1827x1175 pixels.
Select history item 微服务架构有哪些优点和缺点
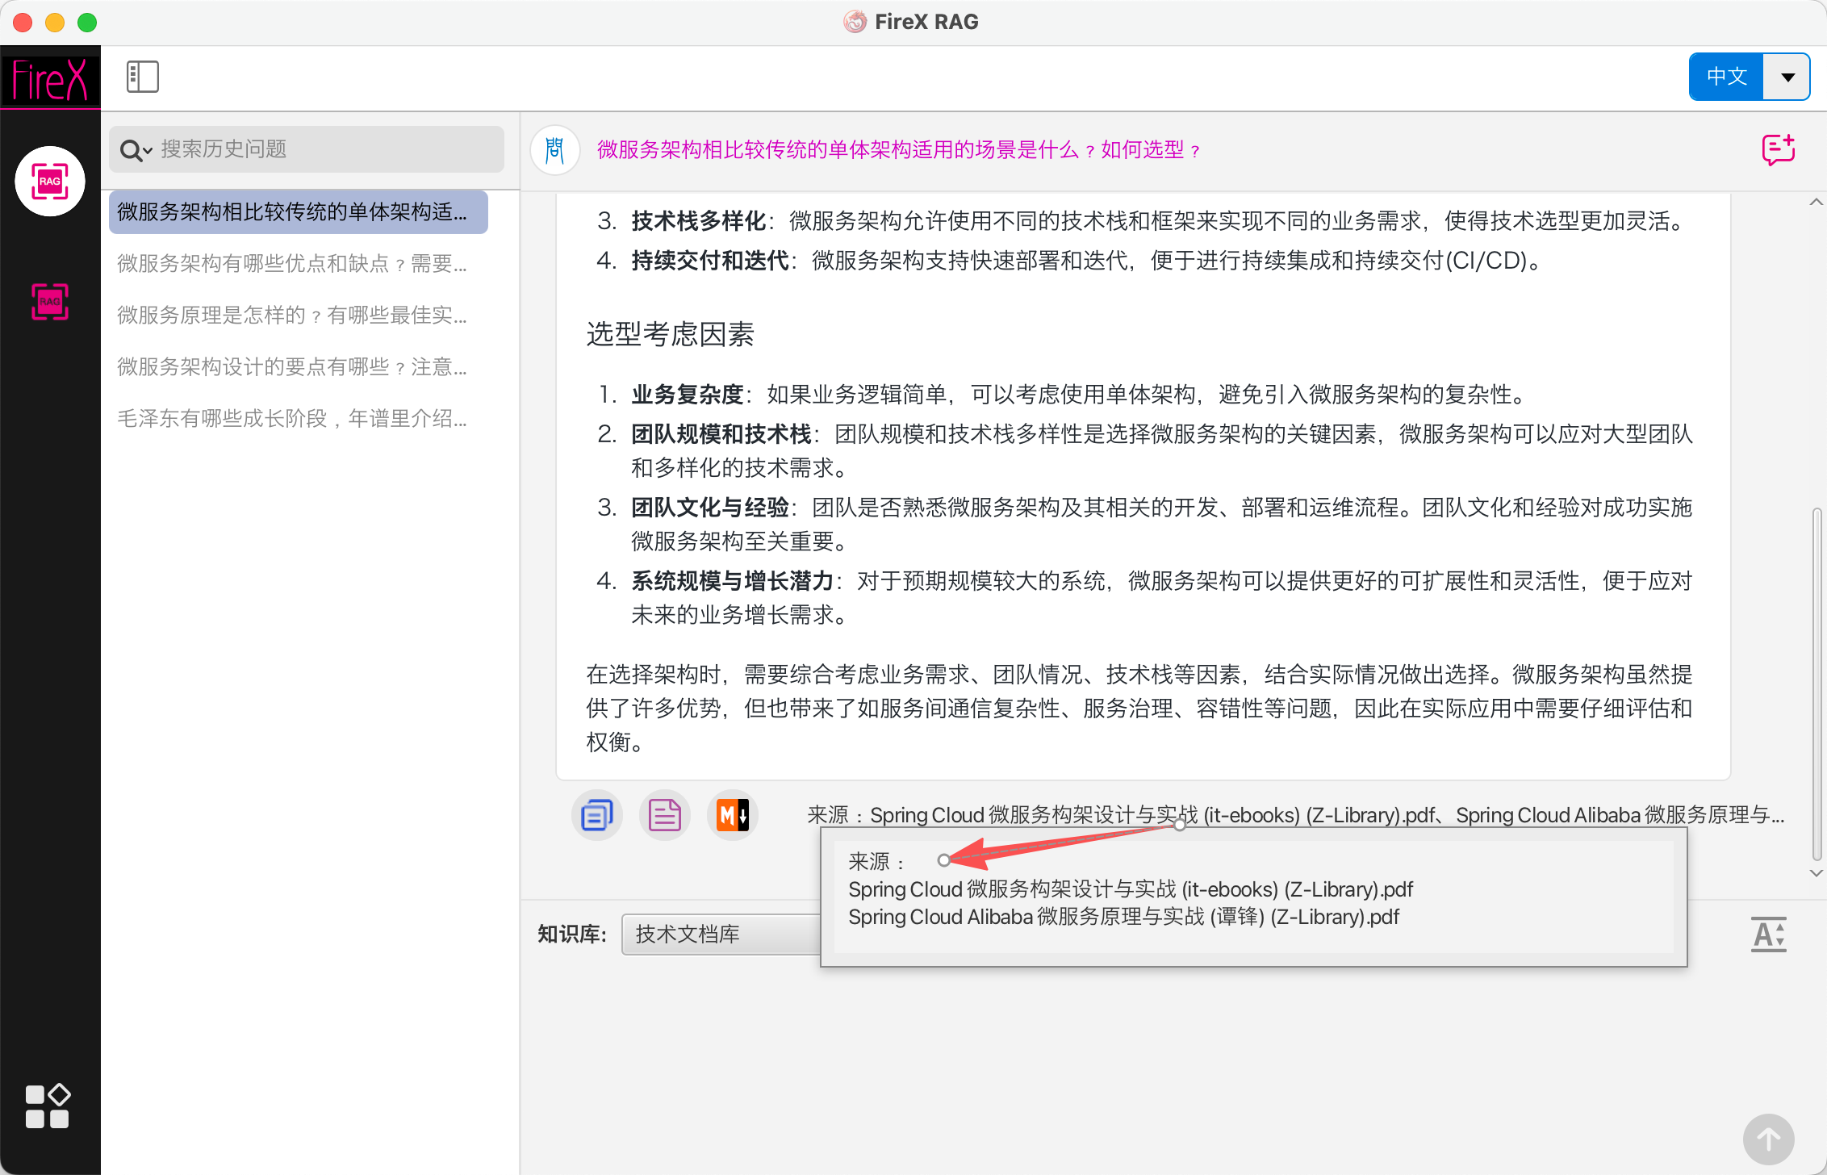(292, 264)
